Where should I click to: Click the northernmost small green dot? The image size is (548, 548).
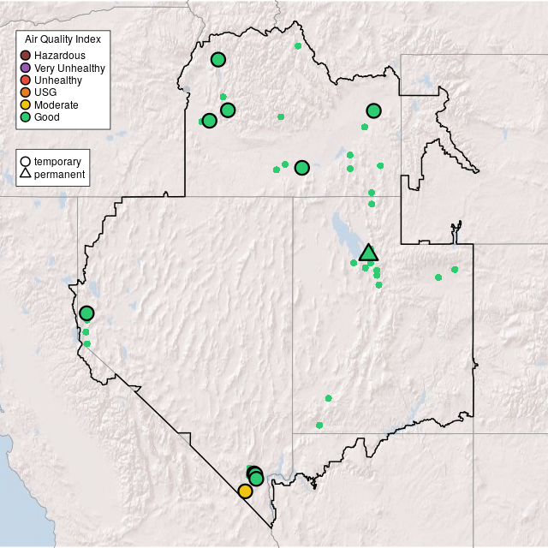298,46
